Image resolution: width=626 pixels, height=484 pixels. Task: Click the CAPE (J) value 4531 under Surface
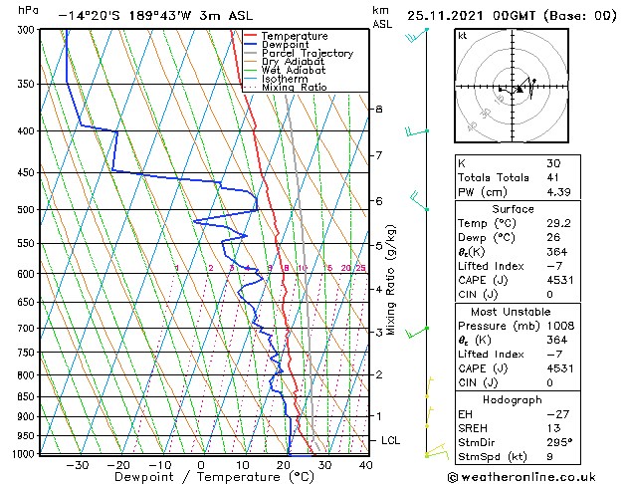tap(560, 280)
